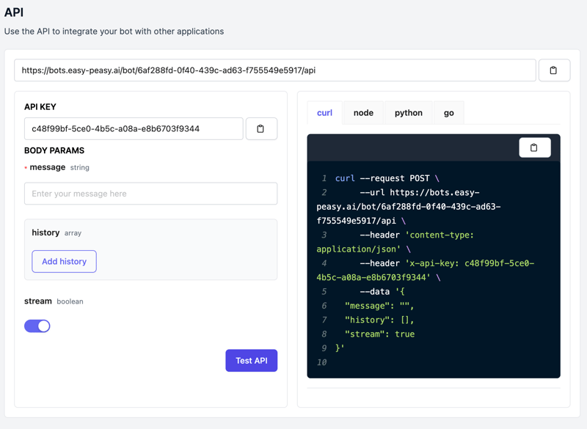The width and height of the screenshot is (587, 429).
Task: Click the --data code line
Action: [382, 292]
